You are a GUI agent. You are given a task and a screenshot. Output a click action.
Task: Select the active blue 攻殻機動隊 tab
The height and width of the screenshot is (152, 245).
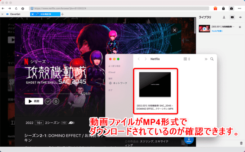46,14
